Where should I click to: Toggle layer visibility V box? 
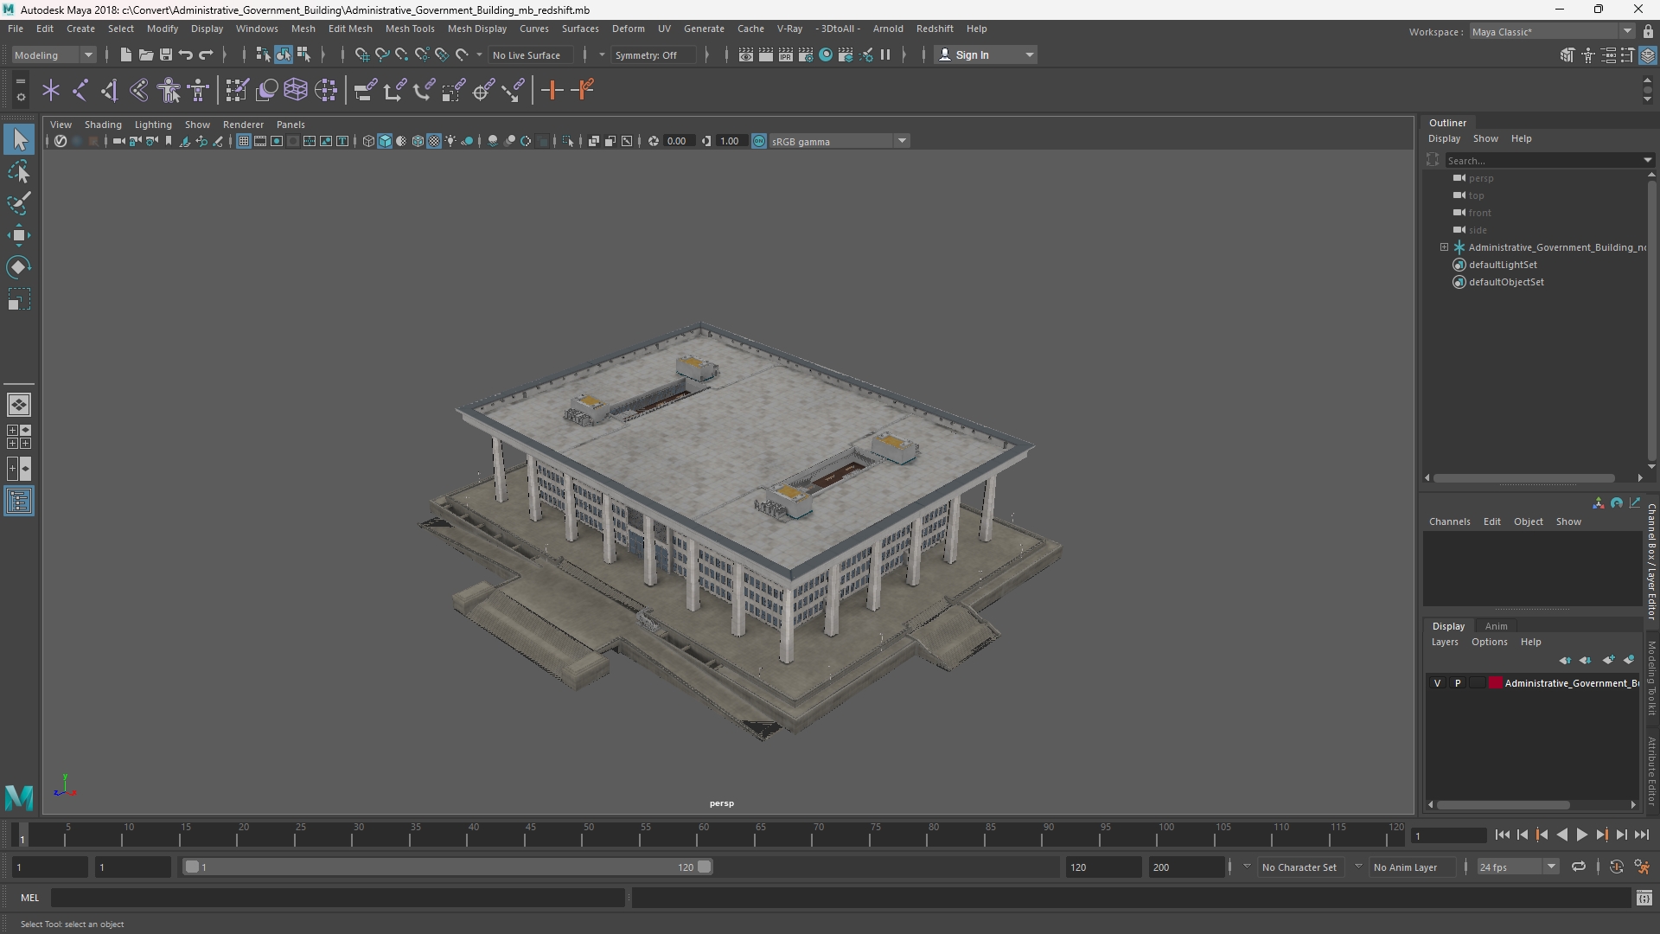1438,683
